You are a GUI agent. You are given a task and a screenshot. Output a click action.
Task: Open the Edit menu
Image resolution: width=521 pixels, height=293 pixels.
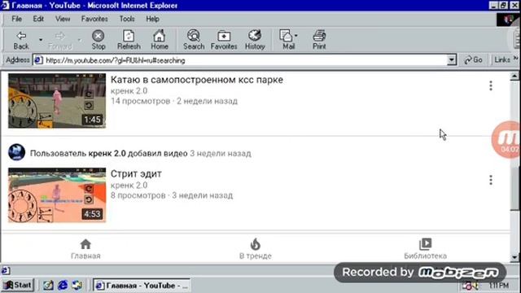tap(38, 19)
